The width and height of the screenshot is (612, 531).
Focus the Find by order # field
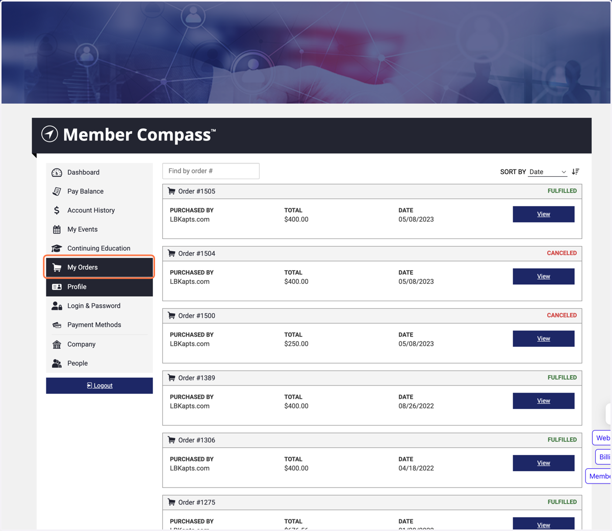211,171
